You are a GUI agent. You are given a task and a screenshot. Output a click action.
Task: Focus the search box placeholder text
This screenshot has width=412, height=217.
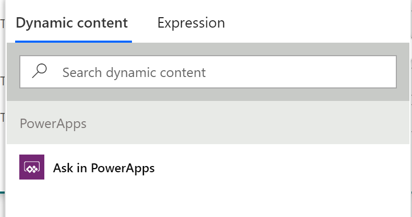pos(134,73)
